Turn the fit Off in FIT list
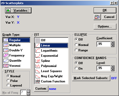The height and width of the screenshot is (96, 119). click(51, 40)
